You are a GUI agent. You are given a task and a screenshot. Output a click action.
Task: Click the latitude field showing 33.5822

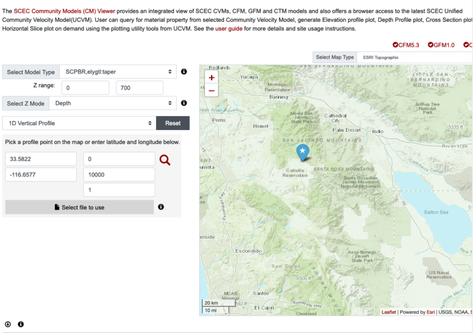point(41,159)
